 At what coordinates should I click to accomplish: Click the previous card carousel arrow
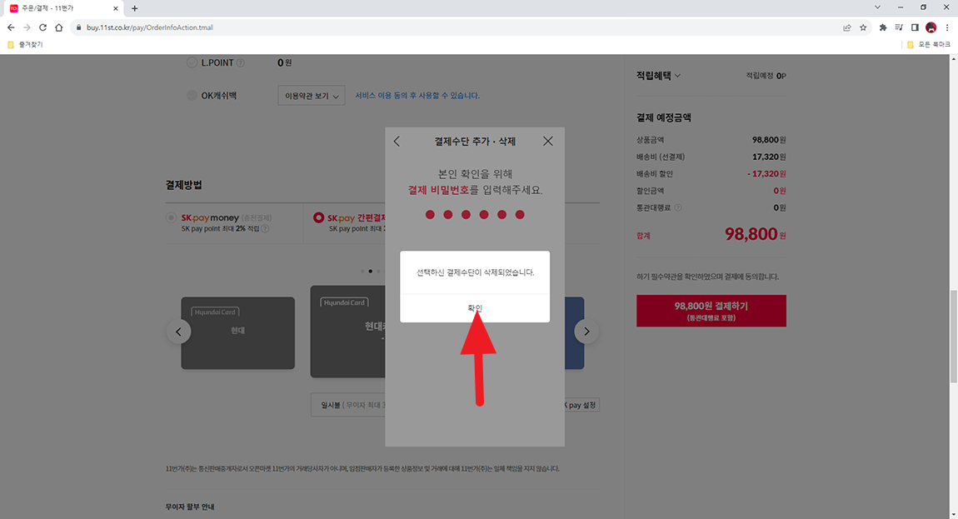pyautogui.click(x=178, y=331)
